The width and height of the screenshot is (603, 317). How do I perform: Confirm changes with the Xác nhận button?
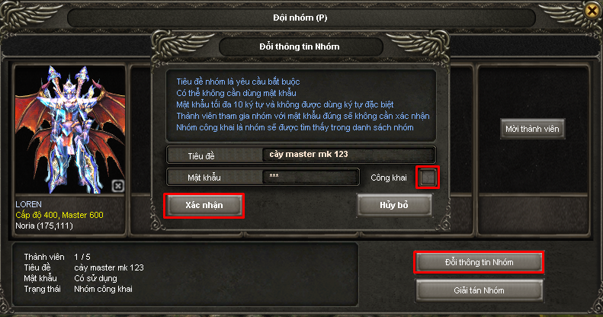coord(204,206)
